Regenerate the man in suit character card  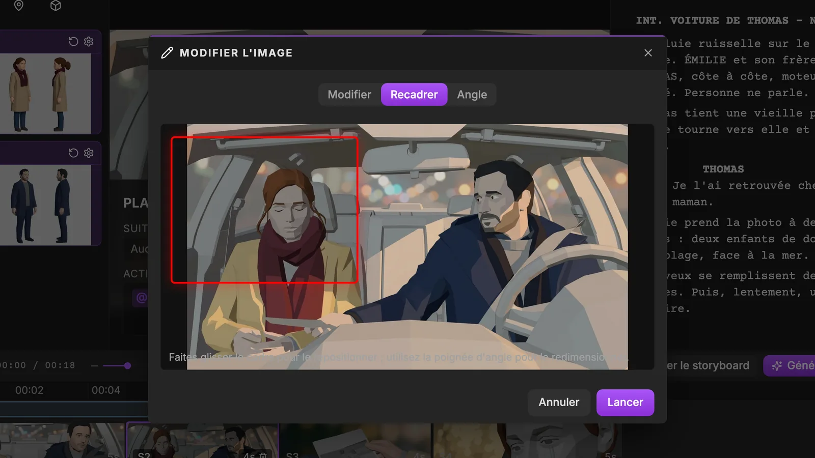coord(73,153)
